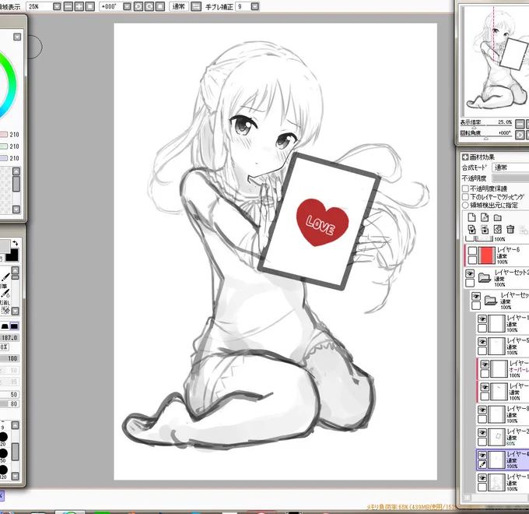This screenshot has width=529, height=514.
Task: Click the black background color swatch
Action: (12, 255)
